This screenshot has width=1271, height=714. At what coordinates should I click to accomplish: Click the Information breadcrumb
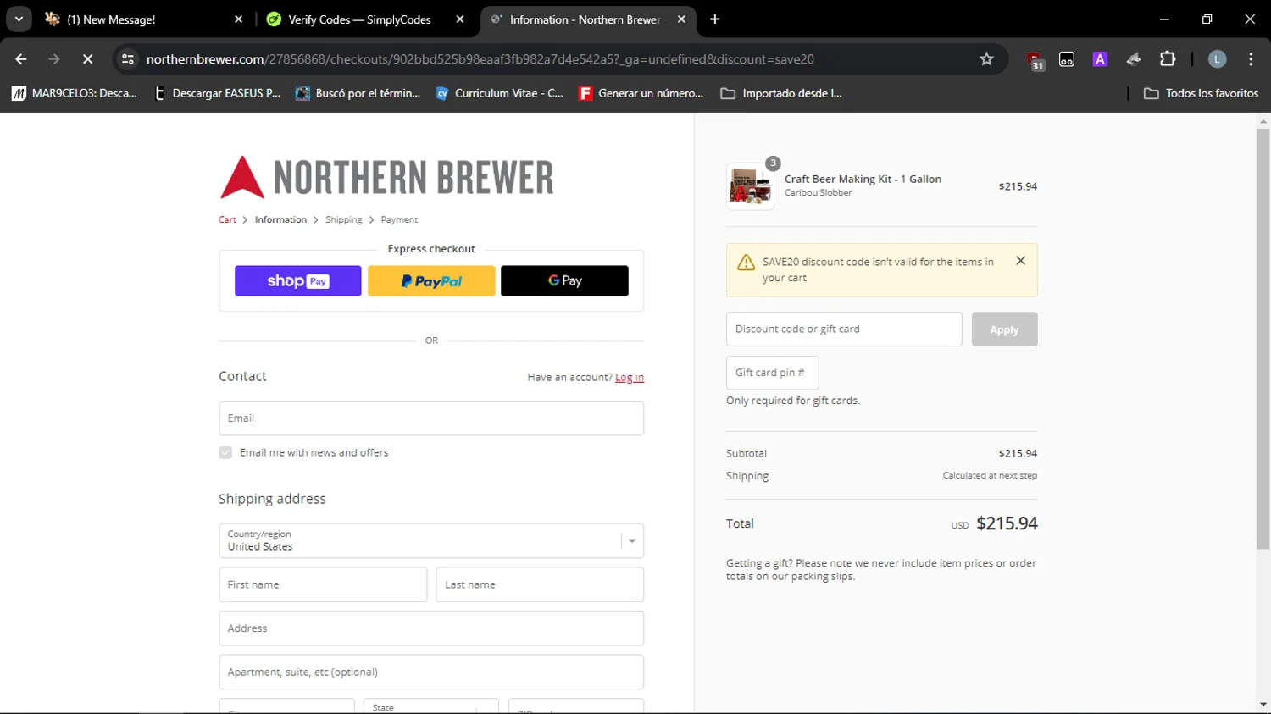280,219
